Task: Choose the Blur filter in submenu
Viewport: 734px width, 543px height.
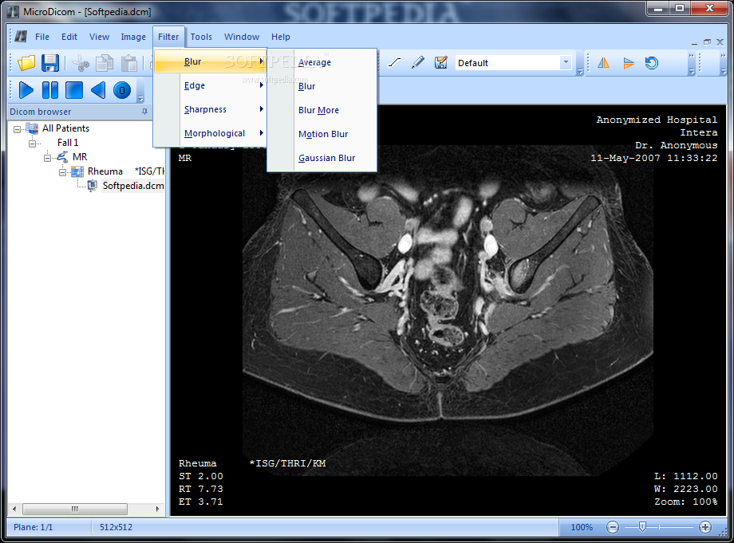Action: [x=322, y=86]
